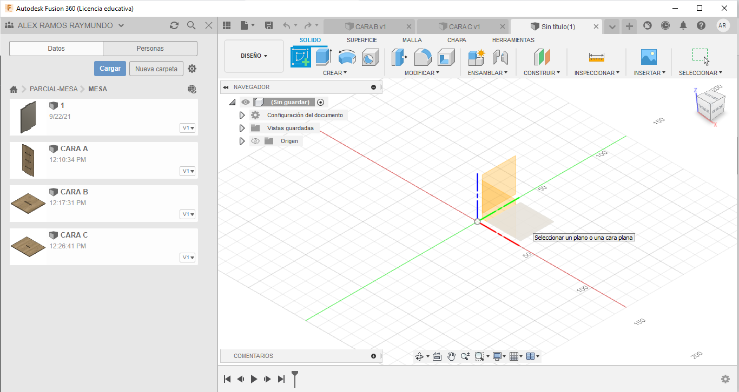This screenshot has width=739, height=392.
Task: Click the Nueva carpeta button
Action: [x=156, y=69]
